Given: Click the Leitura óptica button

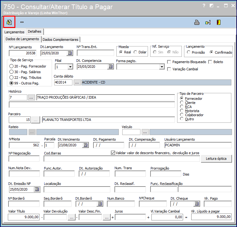Looking at the screenshot, I should pyautogui.click(x=216, y=159).
